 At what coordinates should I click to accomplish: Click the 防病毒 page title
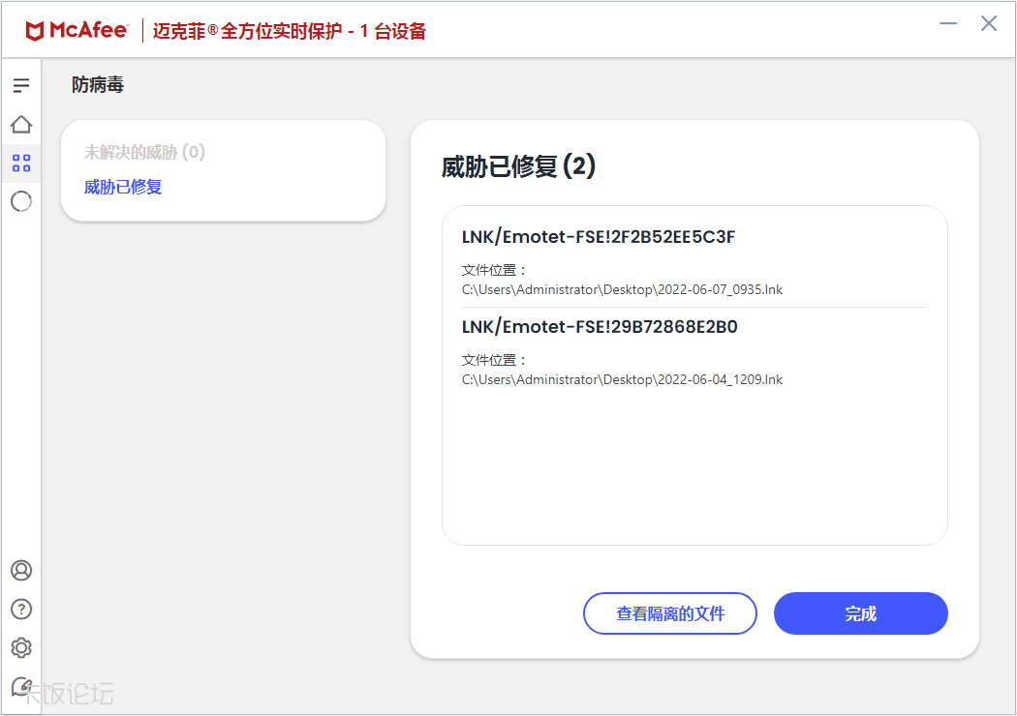[x=97, y=85]
